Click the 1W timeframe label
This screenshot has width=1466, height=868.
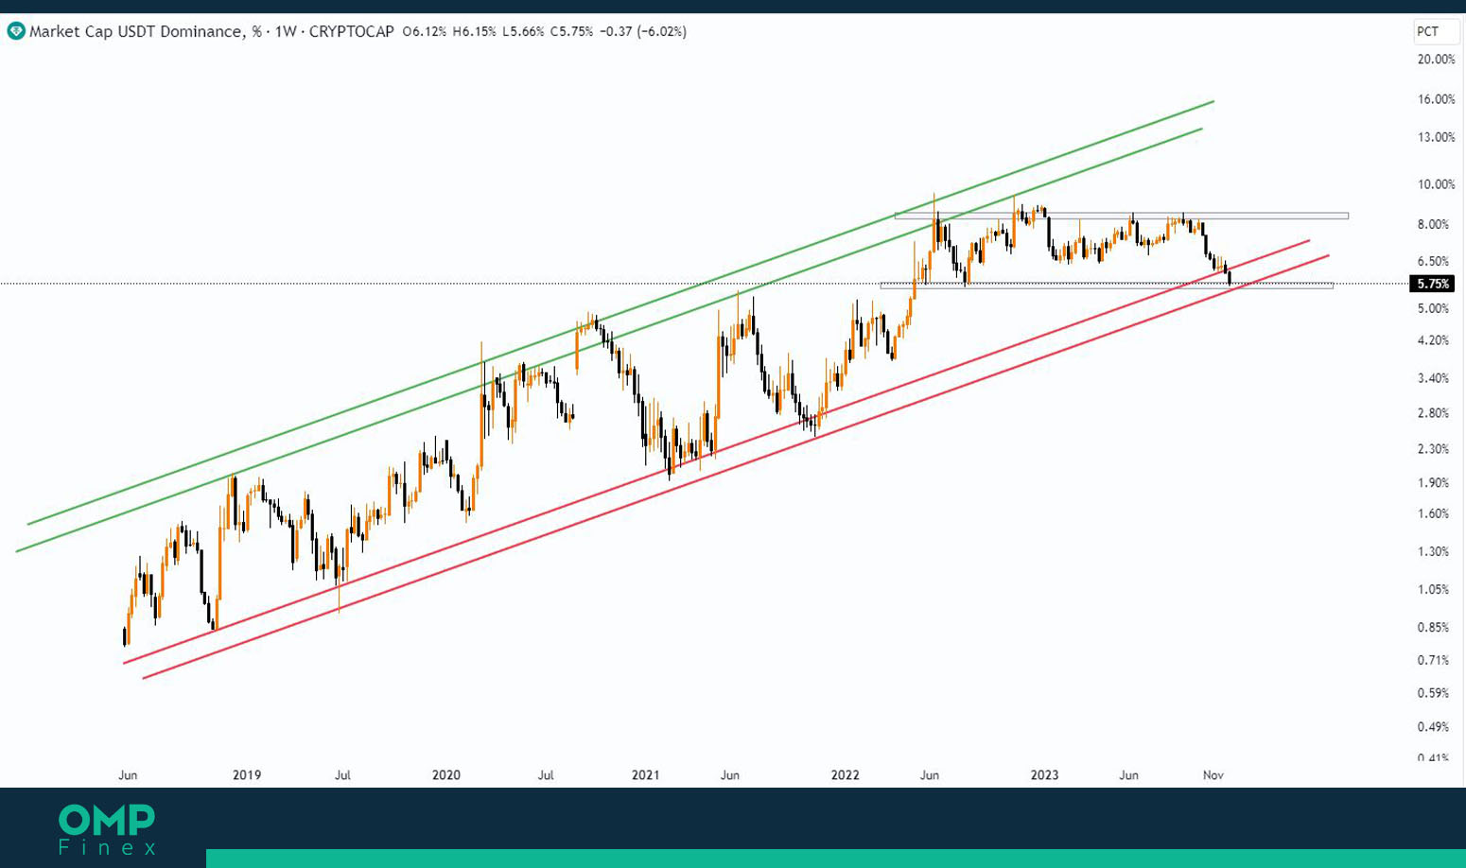click(286, 31)
